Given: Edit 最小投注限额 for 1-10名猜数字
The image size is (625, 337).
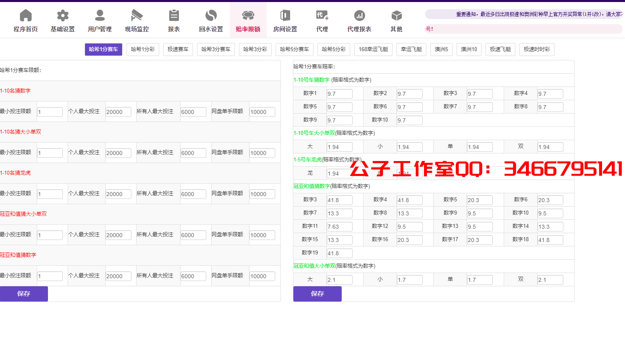Looking at the screenshot, I should click(x=50, y=112).
